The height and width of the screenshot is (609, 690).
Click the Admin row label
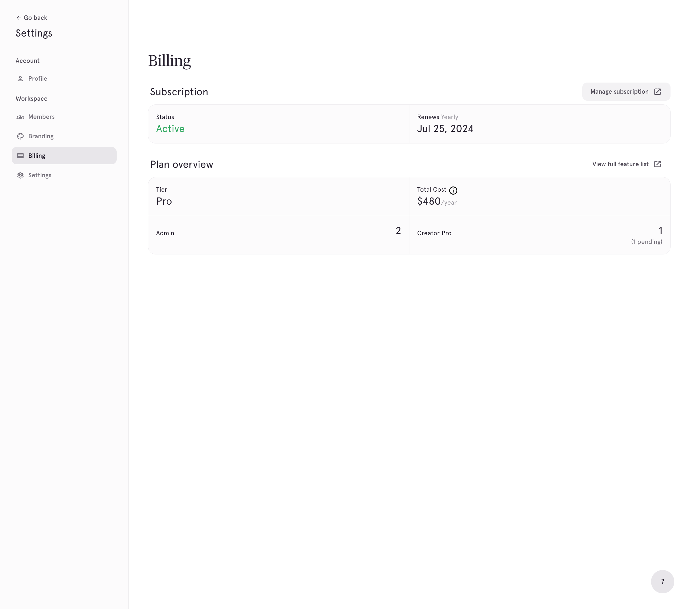click(x=165, y=233)
